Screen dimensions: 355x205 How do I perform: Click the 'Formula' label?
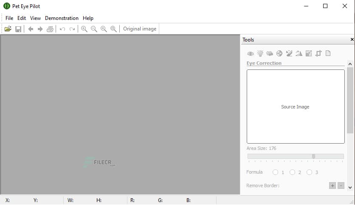tap(254, 172)
